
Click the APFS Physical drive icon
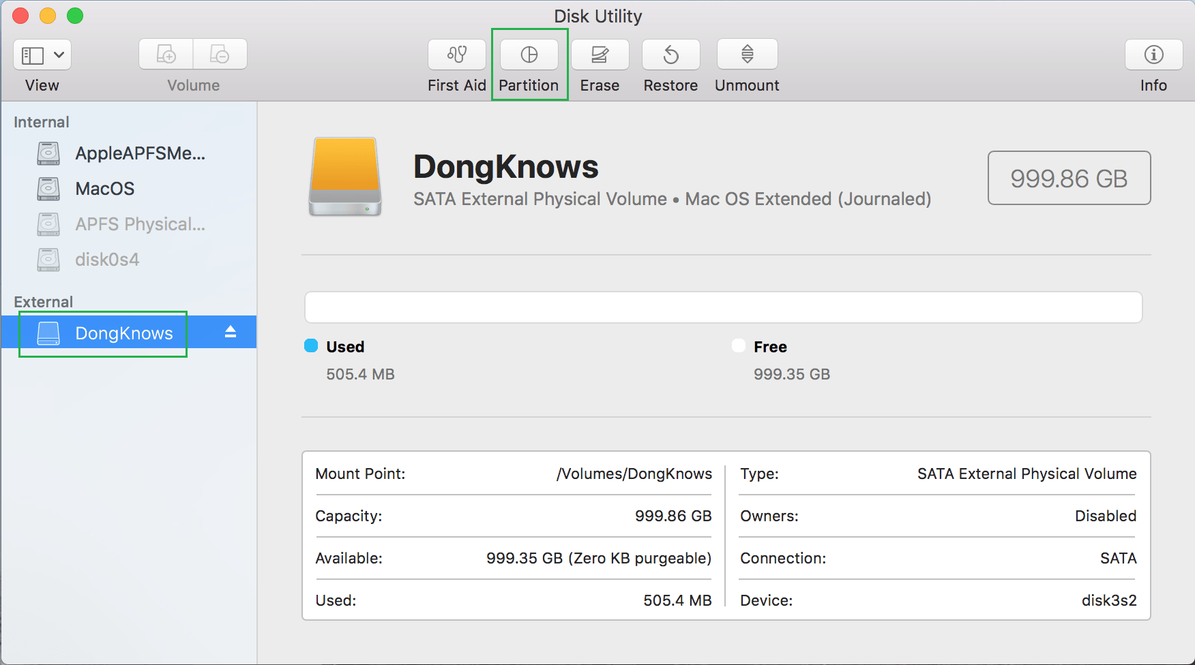tap(48, 224)
